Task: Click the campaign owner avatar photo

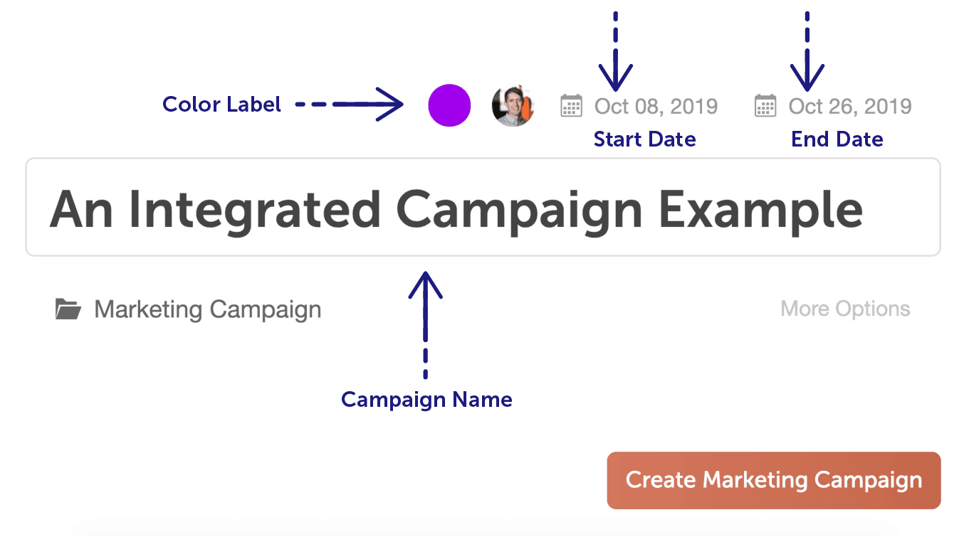Action: click(x=513, y=106)
